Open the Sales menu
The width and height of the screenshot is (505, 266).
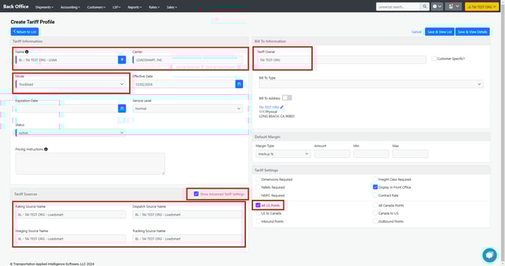click(x=172, y=7)
